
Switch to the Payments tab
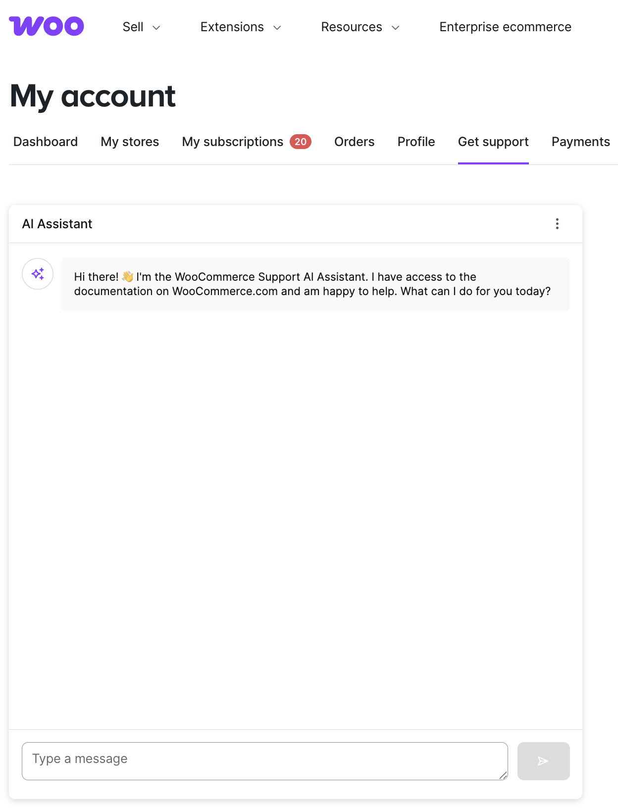coord(580,142)
